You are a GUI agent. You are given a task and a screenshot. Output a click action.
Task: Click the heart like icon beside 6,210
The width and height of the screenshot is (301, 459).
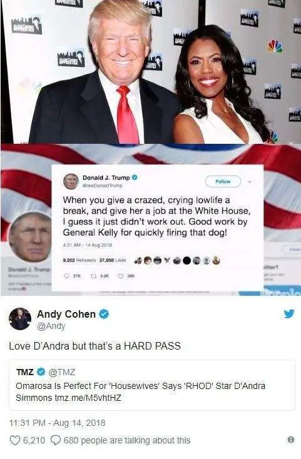[15, 440]
